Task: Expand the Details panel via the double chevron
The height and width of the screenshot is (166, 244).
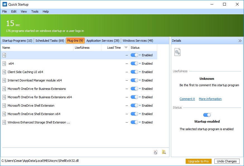Action: 240,40
